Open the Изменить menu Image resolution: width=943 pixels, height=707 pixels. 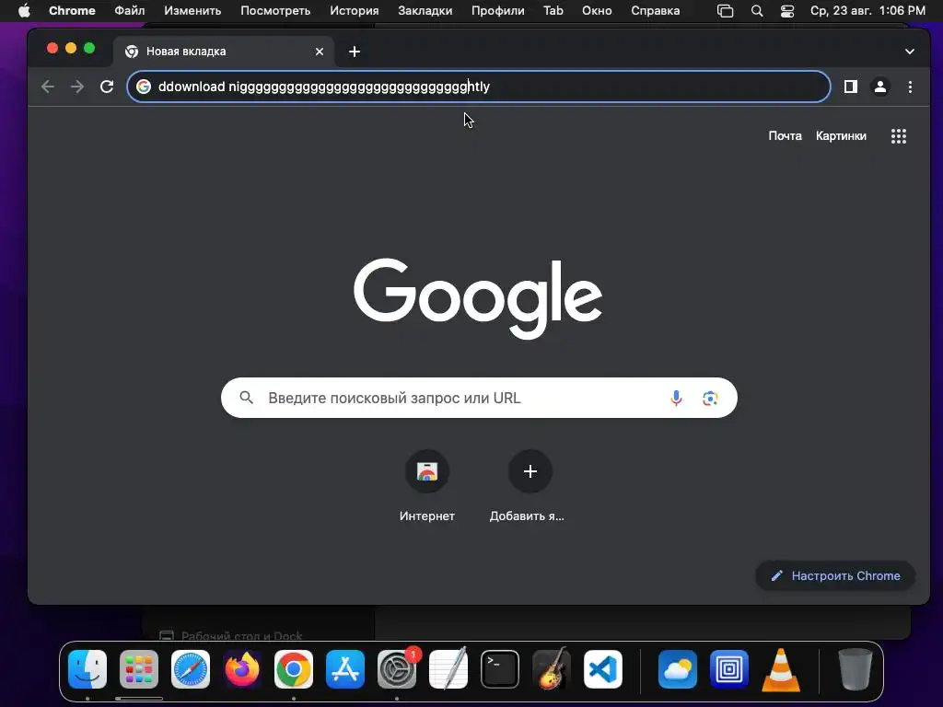pyautogui.click(x=192, y=11)
